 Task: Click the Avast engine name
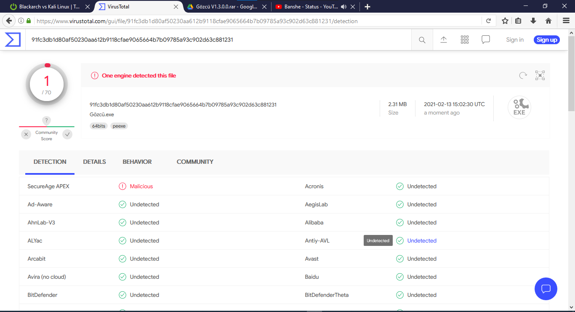(312, 259)
